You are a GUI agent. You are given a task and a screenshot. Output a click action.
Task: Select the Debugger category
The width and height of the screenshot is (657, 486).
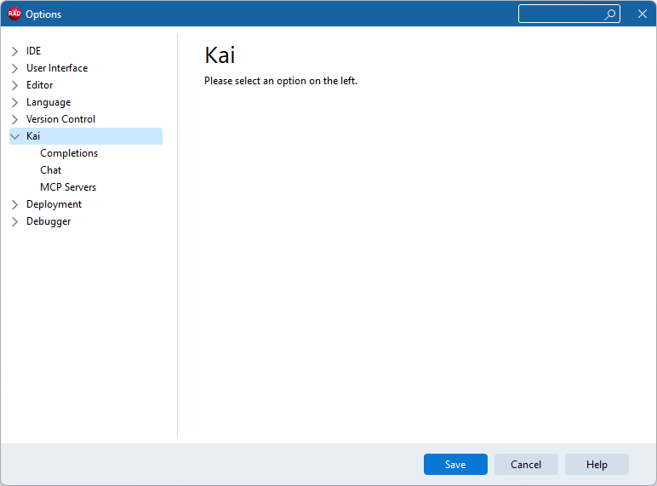[x=49, y=221]
